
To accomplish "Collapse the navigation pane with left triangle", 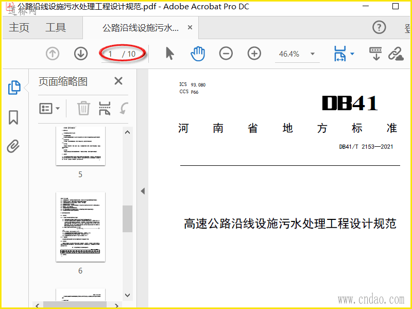I will [143, 191].
